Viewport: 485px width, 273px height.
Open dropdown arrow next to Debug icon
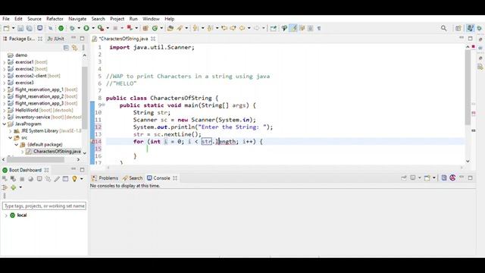coord(79,28)
